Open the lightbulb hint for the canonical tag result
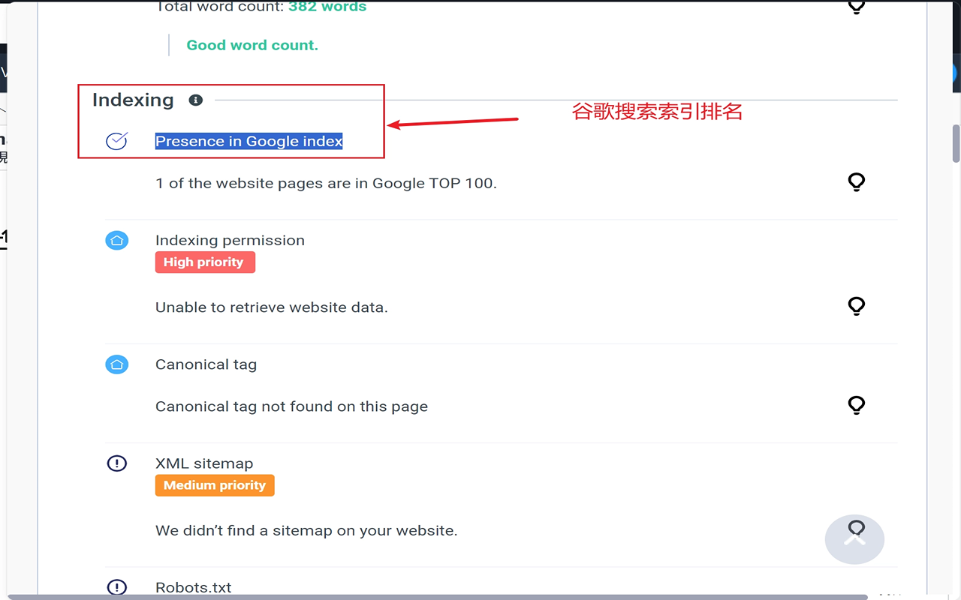The height and width of the screenshot is (600, 961). tap(856, 405)
